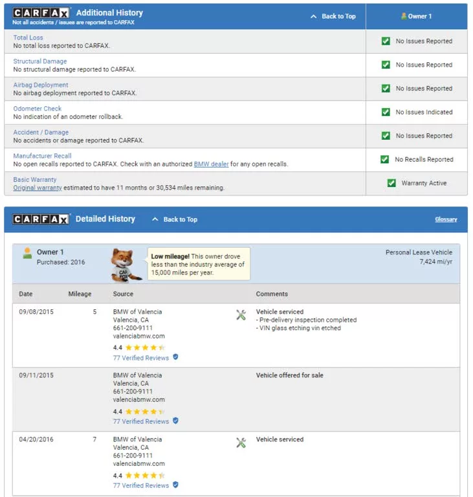Screen dimensions: 473x497
Task: Click the green checkmark for Warranty Active
Action: pyautogui.click(x=391, y=183)
